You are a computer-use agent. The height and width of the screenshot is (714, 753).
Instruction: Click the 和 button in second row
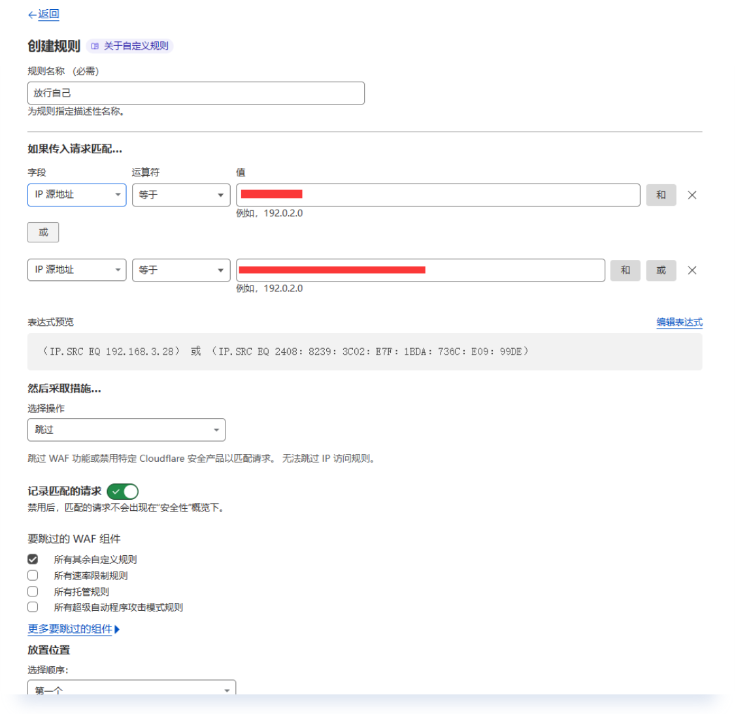pyautogui.click(x=625, y=270)
